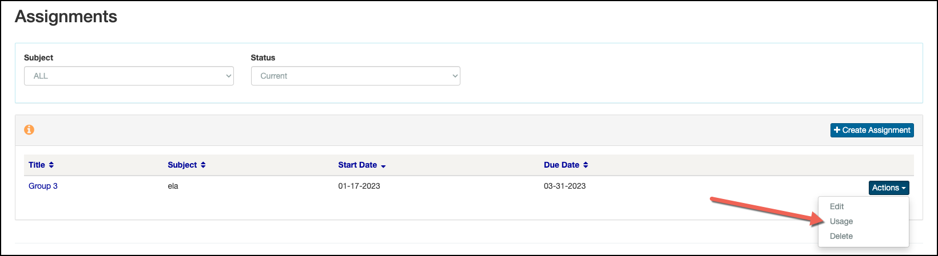This screenshot has height=256, width=938.
Task: Open the Group 3 assignment link
Action: tap(43, 186)
